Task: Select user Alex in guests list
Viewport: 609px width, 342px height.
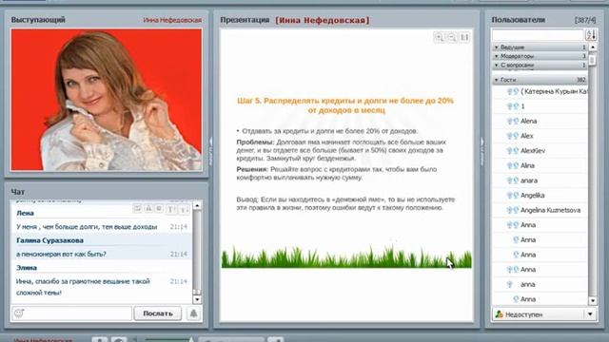Action: [526, 136]
